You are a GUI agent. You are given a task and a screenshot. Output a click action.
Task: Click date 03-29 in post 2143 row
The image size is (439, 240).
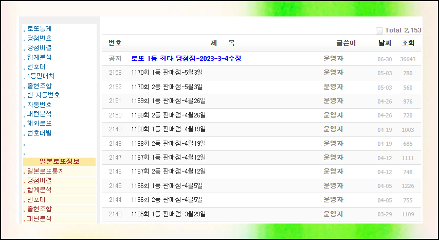385,214
